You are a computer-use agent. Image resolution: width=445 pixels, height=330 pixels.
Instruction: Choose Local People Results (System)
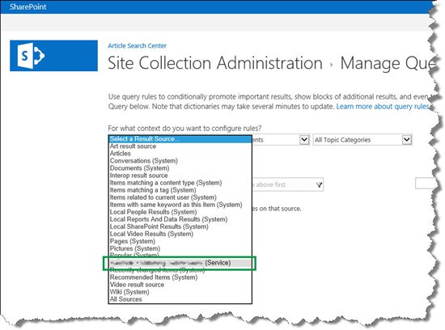tap(180, 212)
